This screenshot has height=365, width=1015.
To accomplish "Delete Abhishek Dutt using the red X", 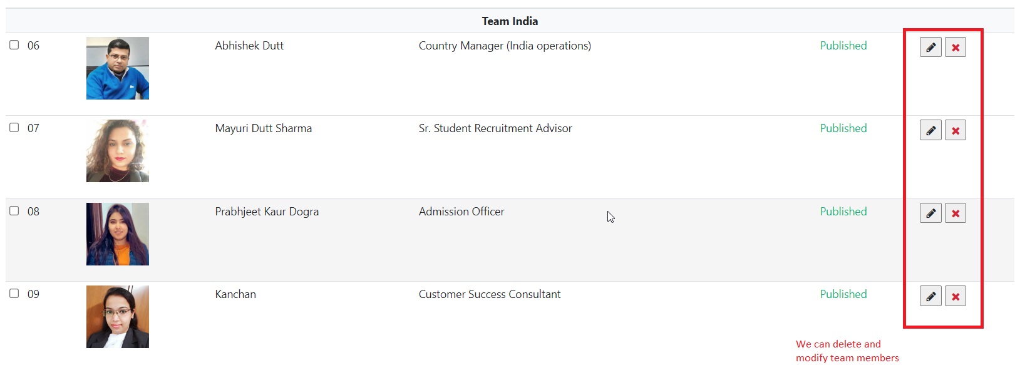I will pos(956,47).
